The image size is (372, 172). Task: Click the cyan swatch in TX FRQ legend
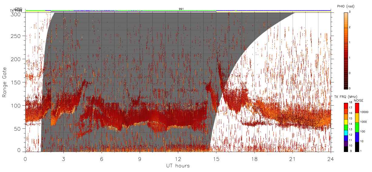[346, 133]
